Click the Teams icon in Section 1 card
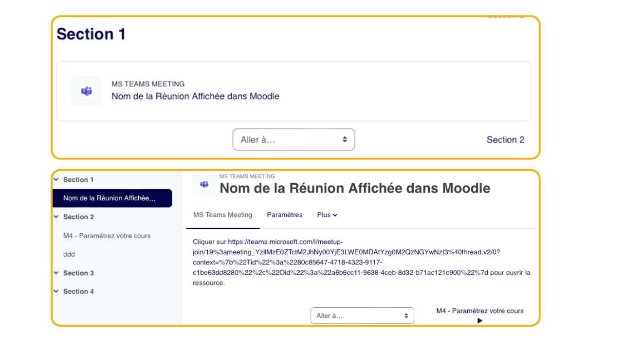623x350 pixels. point(87,91)
